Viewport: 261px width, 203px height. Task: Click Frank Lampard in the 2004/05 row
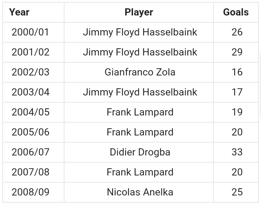140,112
